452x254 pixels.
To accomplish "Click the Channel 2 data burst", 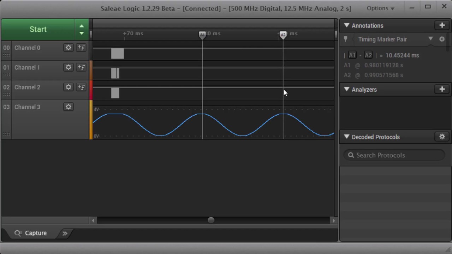I will coord(115,93).
